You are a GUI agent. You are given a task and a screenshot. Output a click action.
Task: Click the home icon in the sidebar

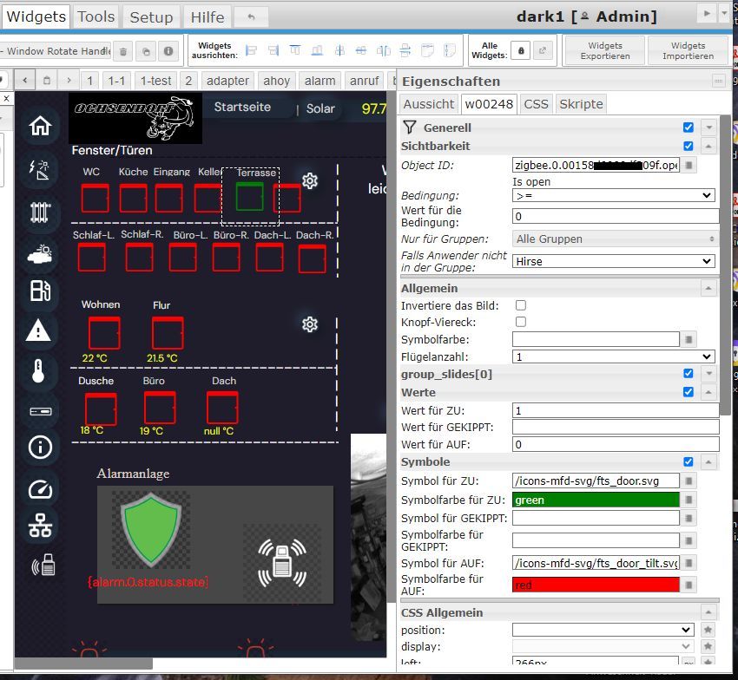pos(40,127)
